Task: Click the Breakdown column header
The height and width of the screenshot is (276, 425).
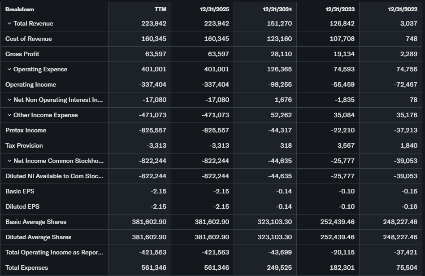Action: pos(20,9)
